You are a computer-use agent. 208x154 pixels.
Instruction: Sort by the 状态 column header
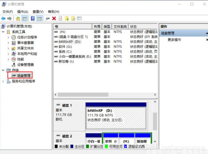[x=143, y=27]
